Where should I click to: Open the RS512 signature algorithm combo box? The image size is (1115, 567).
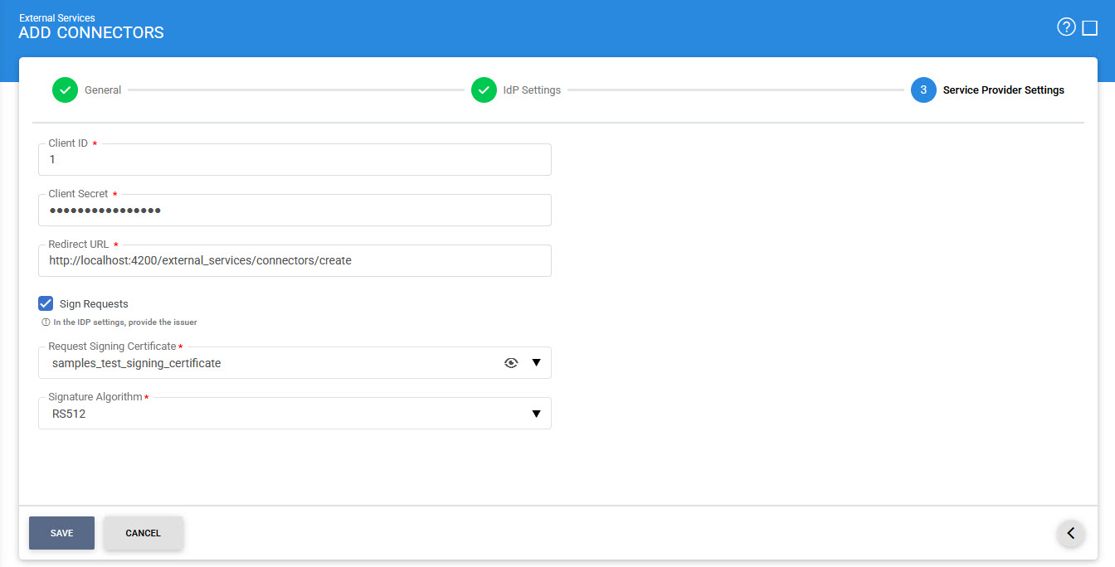pyautogui.click(x=282, y=414)
